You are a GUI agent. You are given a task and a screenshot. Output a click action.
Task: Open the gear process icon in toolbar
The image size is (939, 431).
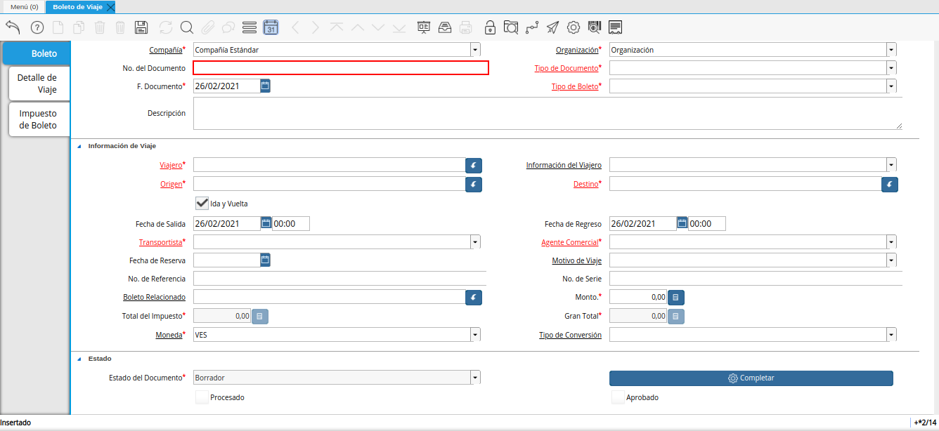[574, 27]
